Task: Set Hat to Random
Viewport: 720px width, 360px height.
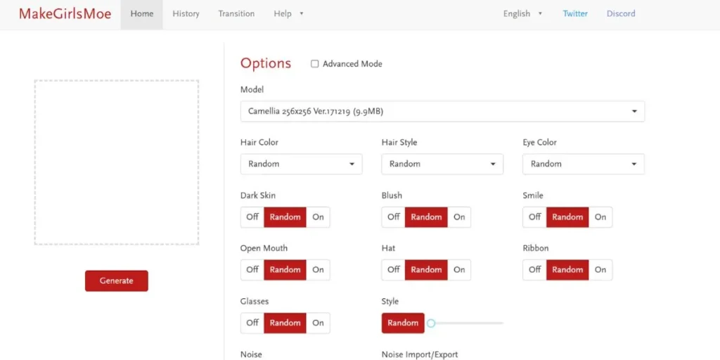Action: [426, 270]
